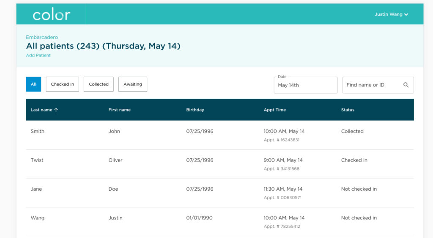Sort by Appt Time column header
This screenshot has width=433, height=238.
click(275, 110)
